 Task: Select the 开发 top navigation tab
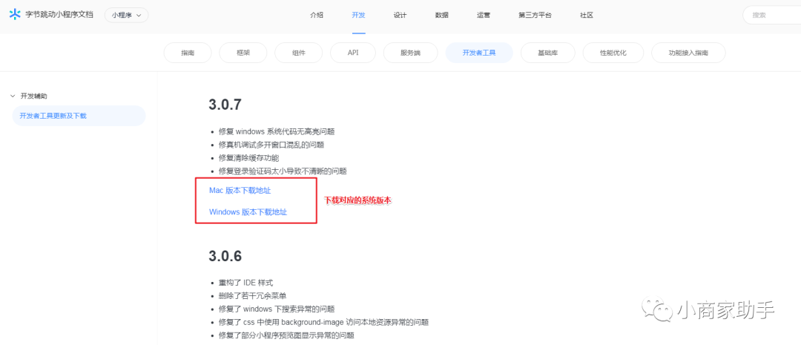tap(359, 16)
